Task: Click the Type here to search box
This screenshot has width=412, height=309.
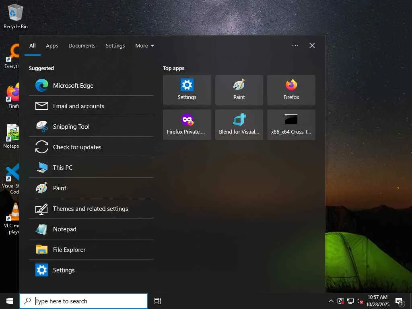Action: (x=84, y=301)
